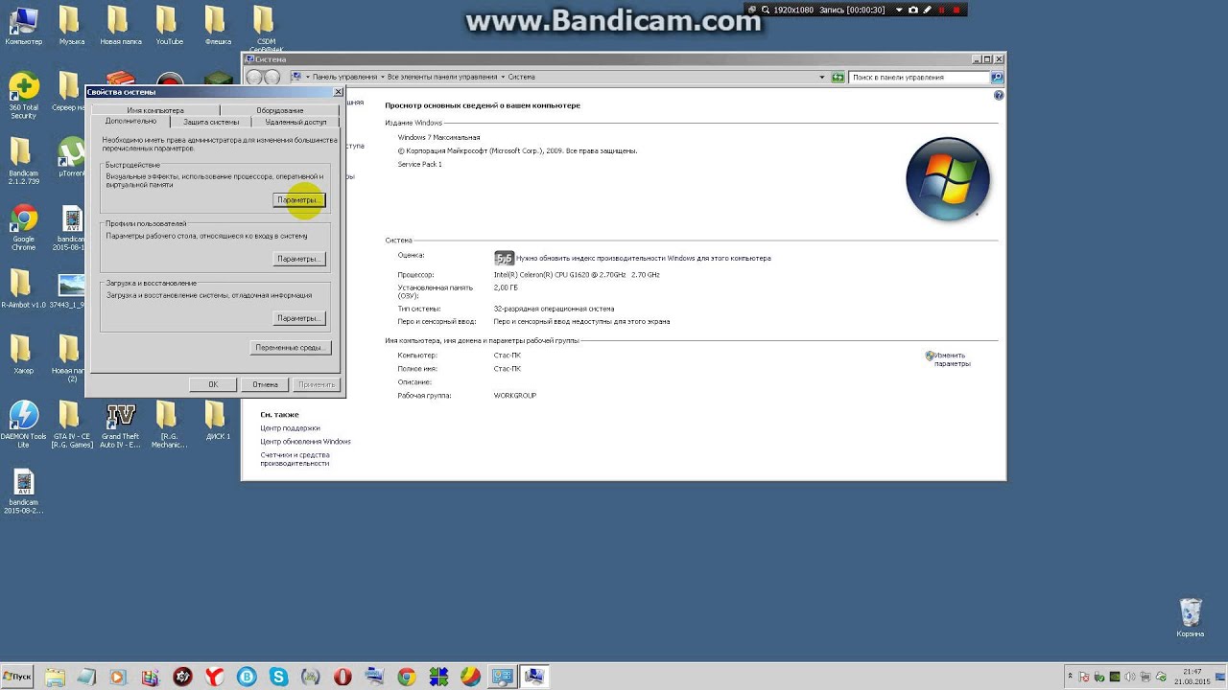Image resolution: width=1228 pixels, height=690 pixels.
Task: Click the help icon in Система window
Action: coord(999,96)
